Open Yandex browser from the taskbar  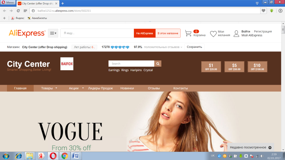(41, 156)
